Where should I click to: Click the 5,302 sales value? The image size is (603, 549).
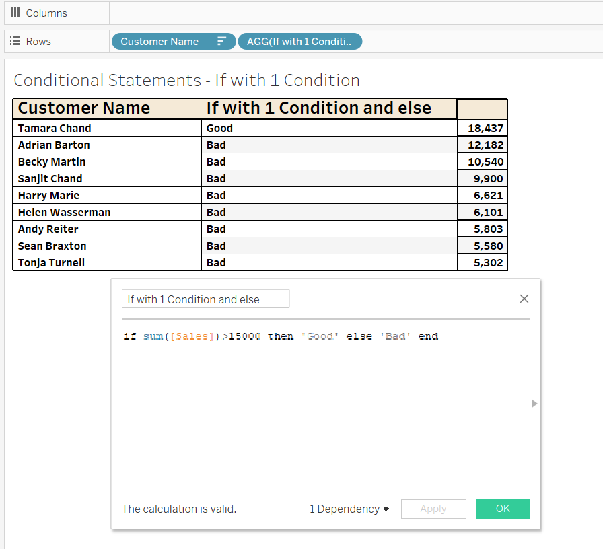point(489,263)
